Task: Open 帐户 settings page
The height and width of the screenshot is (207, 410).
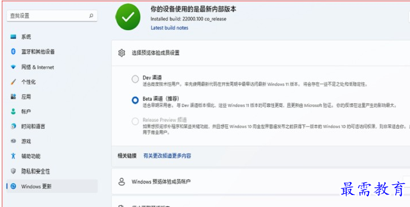Action: coord(52,111)
